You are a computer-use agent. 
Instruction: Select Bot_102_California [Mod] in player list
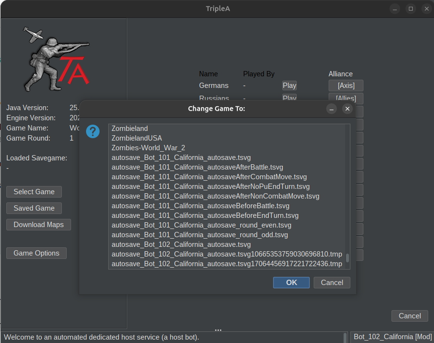click(x=393, y=337)
